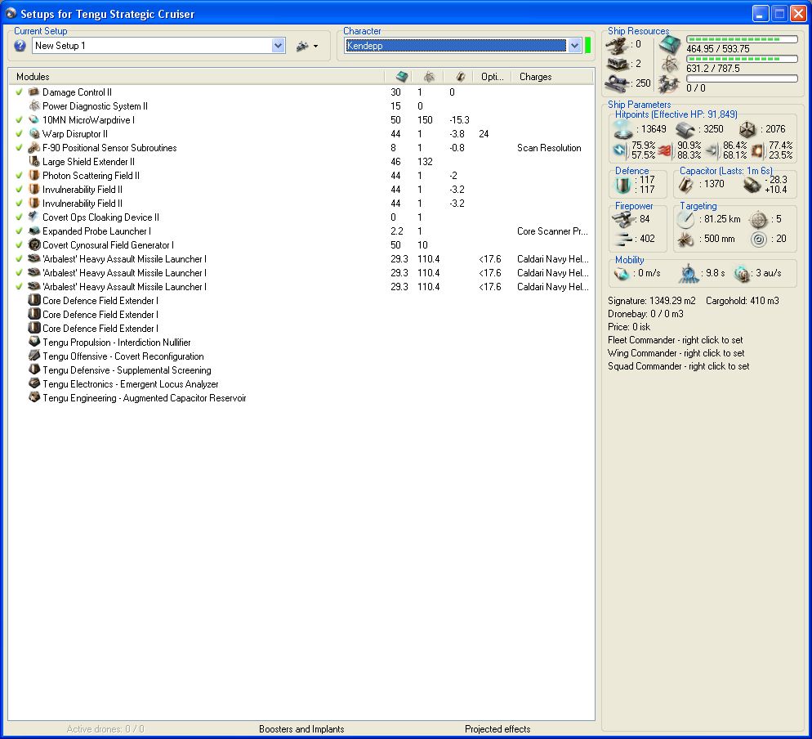The width and height of the screenshot is (812, 739).
Task: Click the Tengu Offensive subsystem icon
Action: click(x=34, y=356)
